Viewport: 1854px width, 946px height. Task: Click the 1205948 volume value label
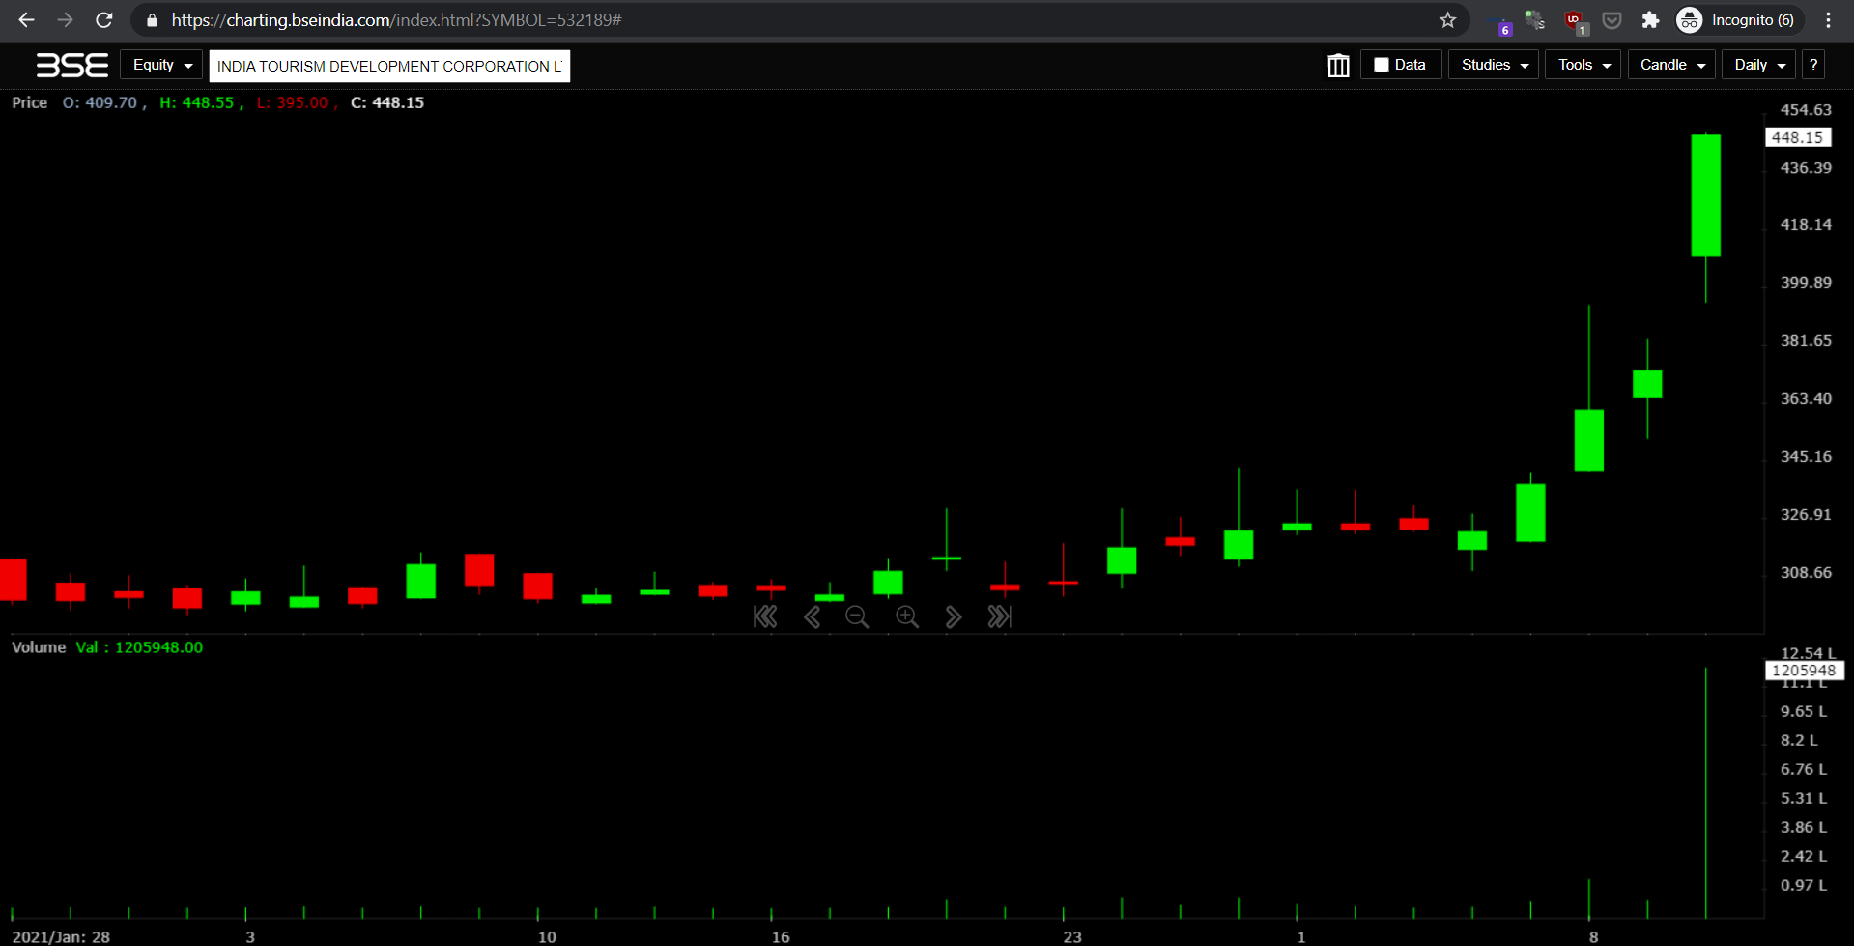pyautogui.click(x=1804, y=670)
